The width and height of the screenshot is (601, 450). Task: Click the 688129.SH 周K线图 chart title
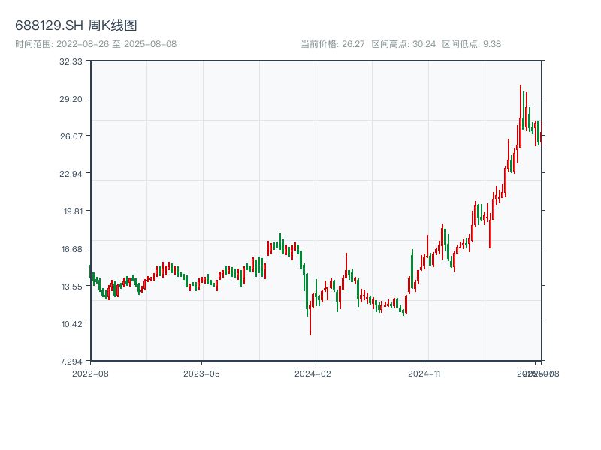(x=76, y=26)
